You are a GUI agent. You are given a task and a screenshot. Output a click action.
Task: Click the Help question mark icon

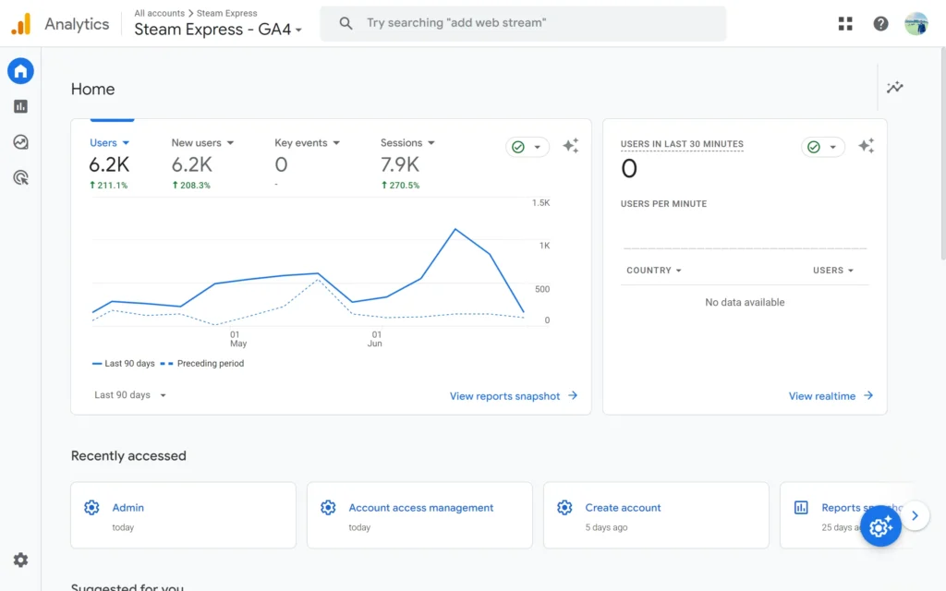(880, 24)
